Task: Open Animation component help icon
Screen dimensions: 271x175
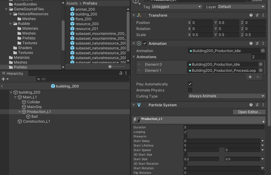Action: coord(251,43)
